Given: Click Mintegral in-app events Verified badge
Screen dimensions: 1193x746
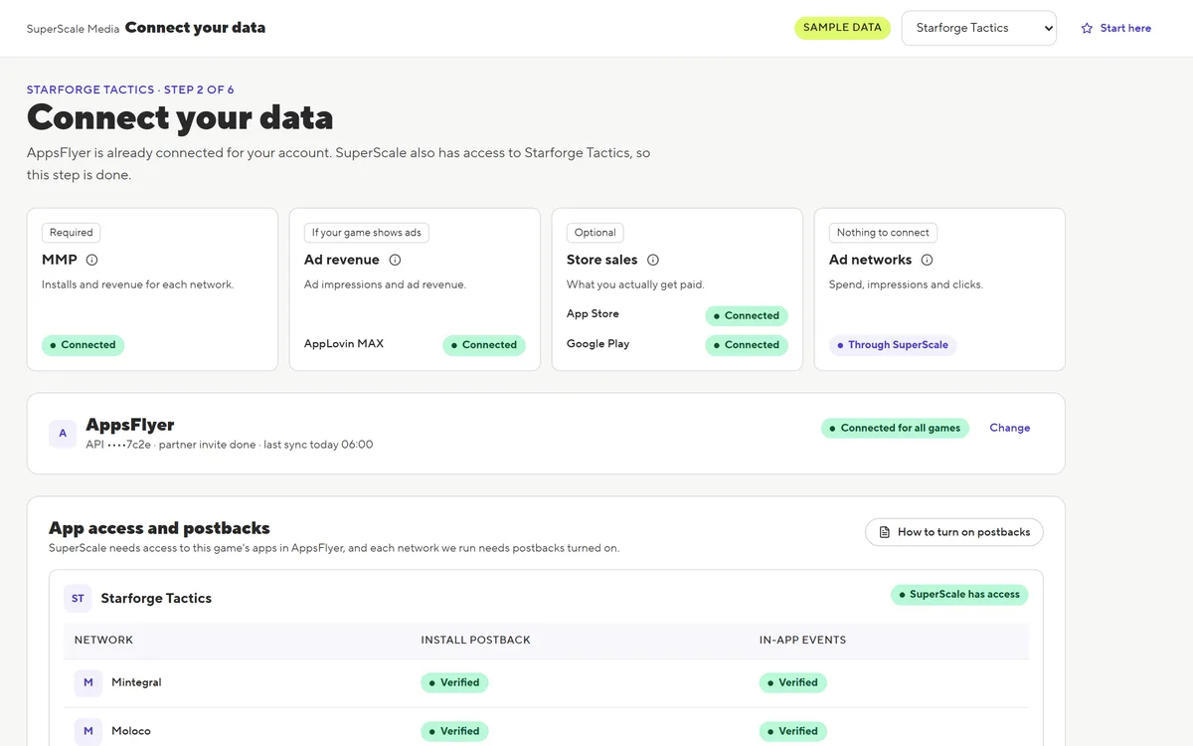Looking at the screenshot, I should point(793,682).
